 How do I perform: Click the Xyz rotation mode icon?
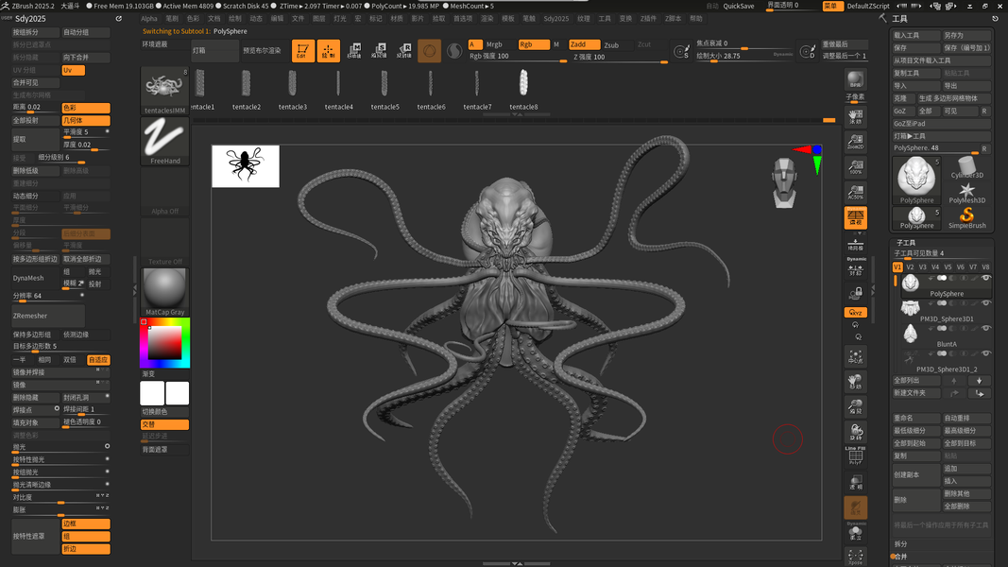pyautogui.click(x=855, y=313)
